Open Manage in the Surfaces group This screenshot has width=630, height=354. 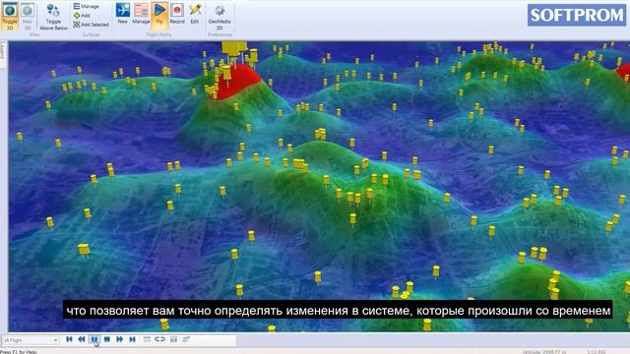[87, 7]
